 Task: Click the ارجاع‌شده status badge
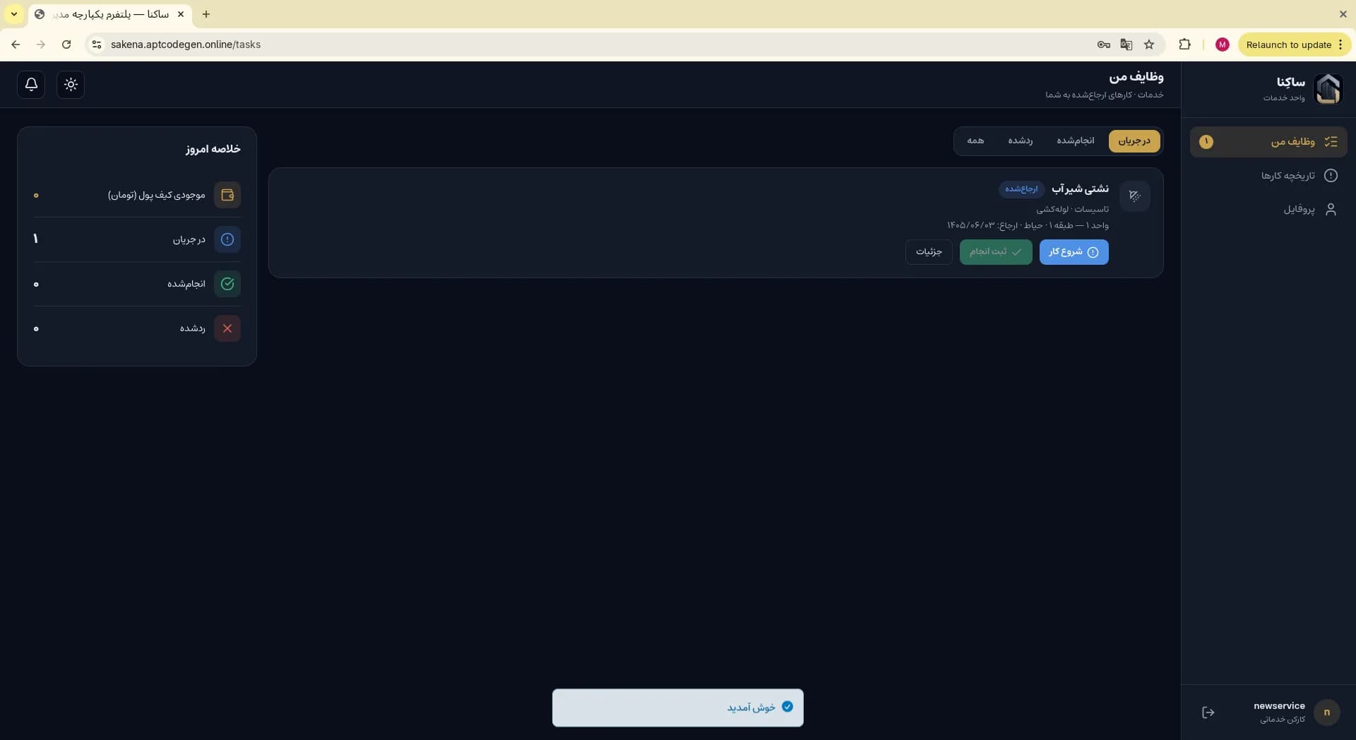click(x=1021, y=189)
